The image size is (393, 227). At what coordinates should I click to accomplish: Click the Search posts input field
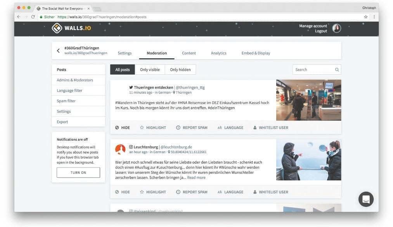tap(317, 70)
